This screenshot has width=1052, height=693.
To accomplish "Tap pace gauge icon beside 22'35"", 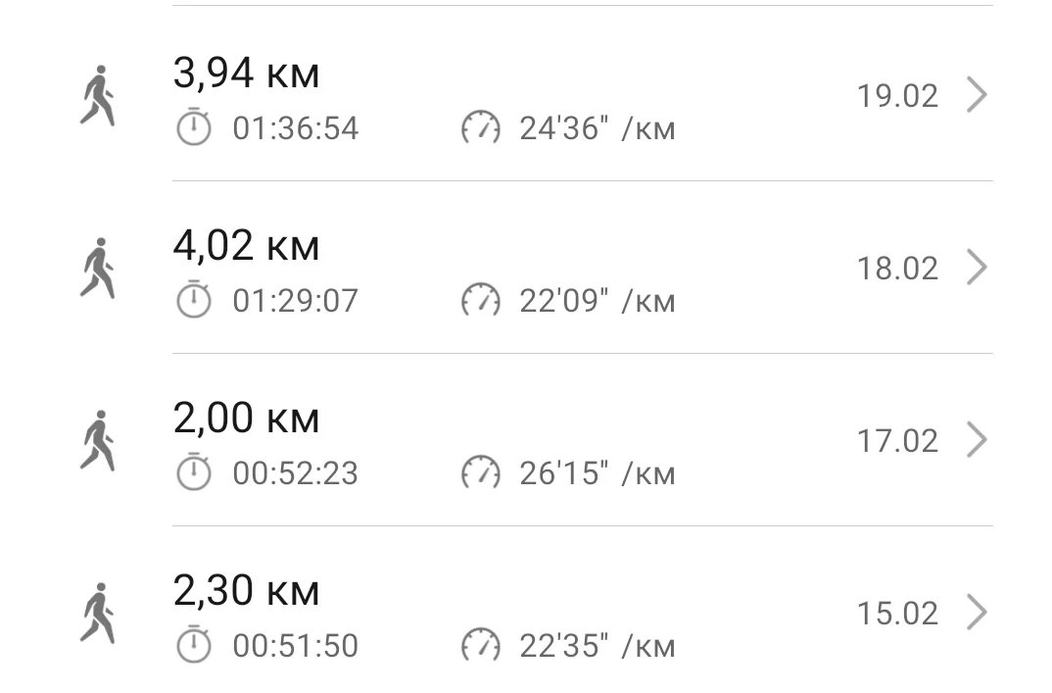I will (480, 646).
